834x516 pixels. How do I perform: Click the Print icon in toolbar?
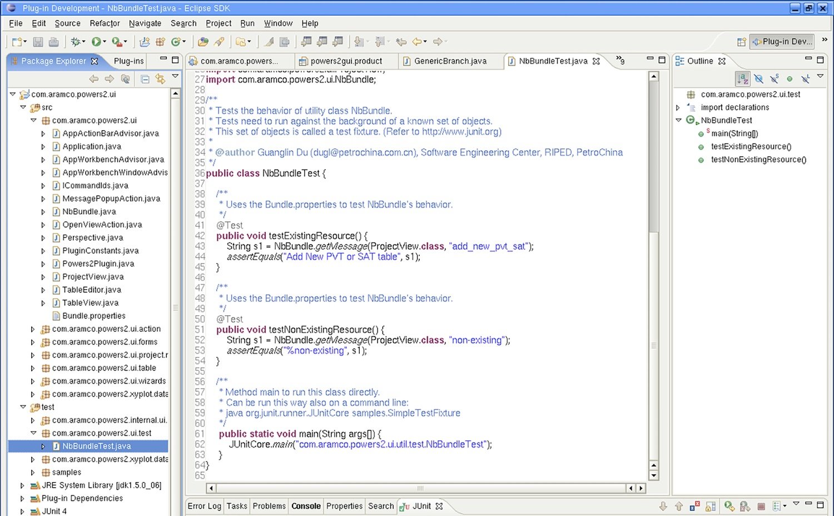(53, 42)
